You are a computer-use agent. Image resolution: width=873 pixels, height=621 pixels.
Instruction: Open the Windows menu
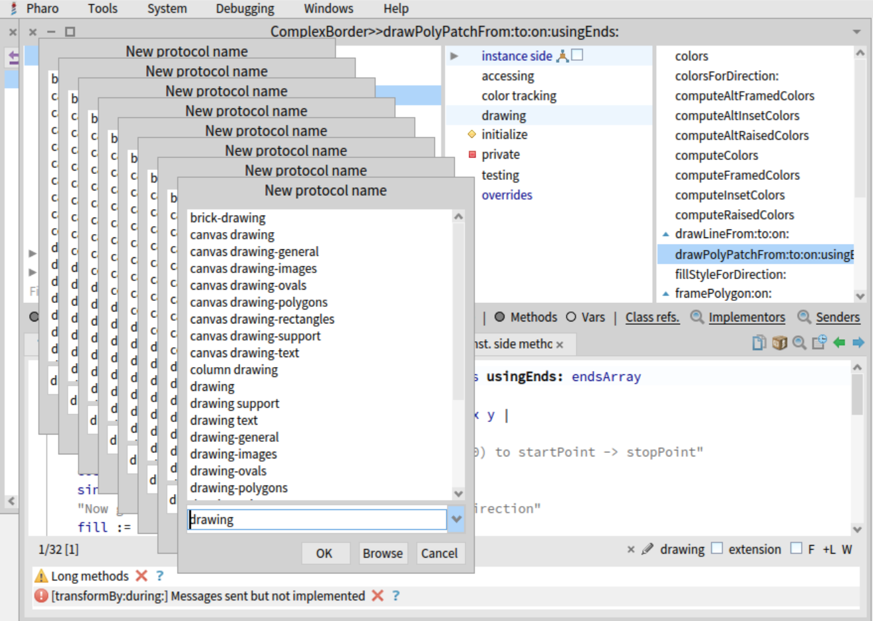[329, 9]
